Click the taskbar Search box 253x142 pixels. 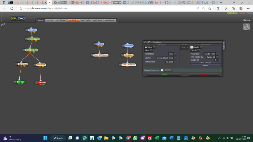(x=58, y=138)
